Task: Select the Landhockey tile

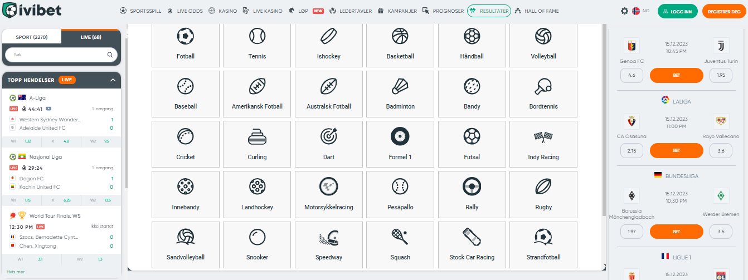Action: pyautogui.click(x=257, y=195)
